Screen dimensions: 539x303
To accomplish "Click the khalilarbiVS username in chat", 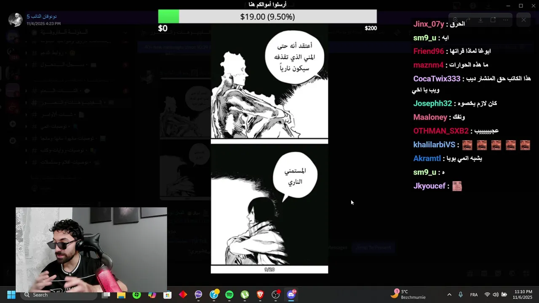I will (434, 145).
